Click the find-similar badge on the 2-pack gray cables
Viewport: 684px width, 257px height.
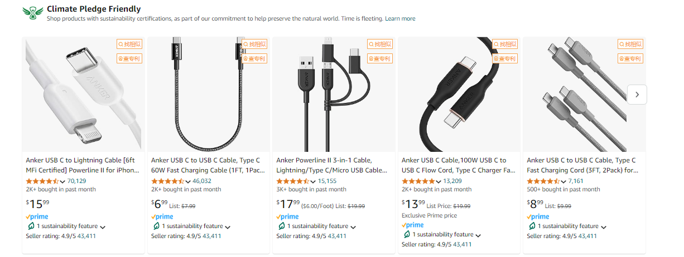click(630, 44)
